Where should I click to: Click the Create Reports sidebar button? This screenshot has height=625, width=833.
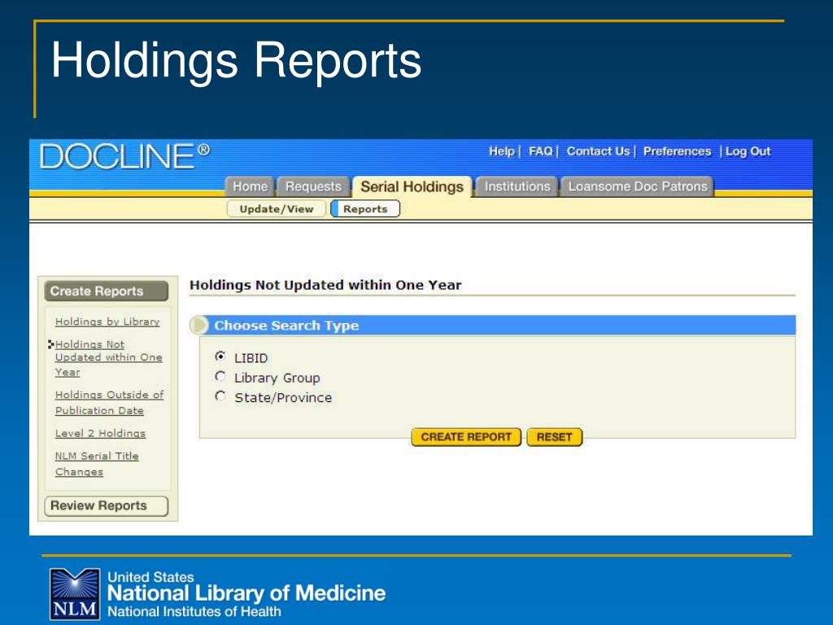107,291
